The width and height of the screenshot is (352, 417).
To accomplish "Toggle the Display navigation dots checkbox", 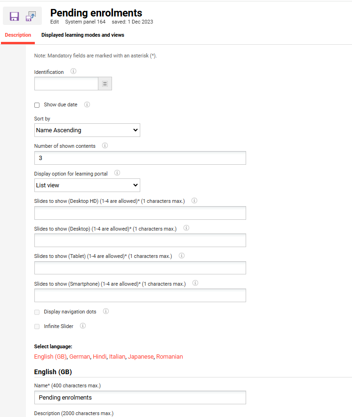I will click(x=37, y=312).
